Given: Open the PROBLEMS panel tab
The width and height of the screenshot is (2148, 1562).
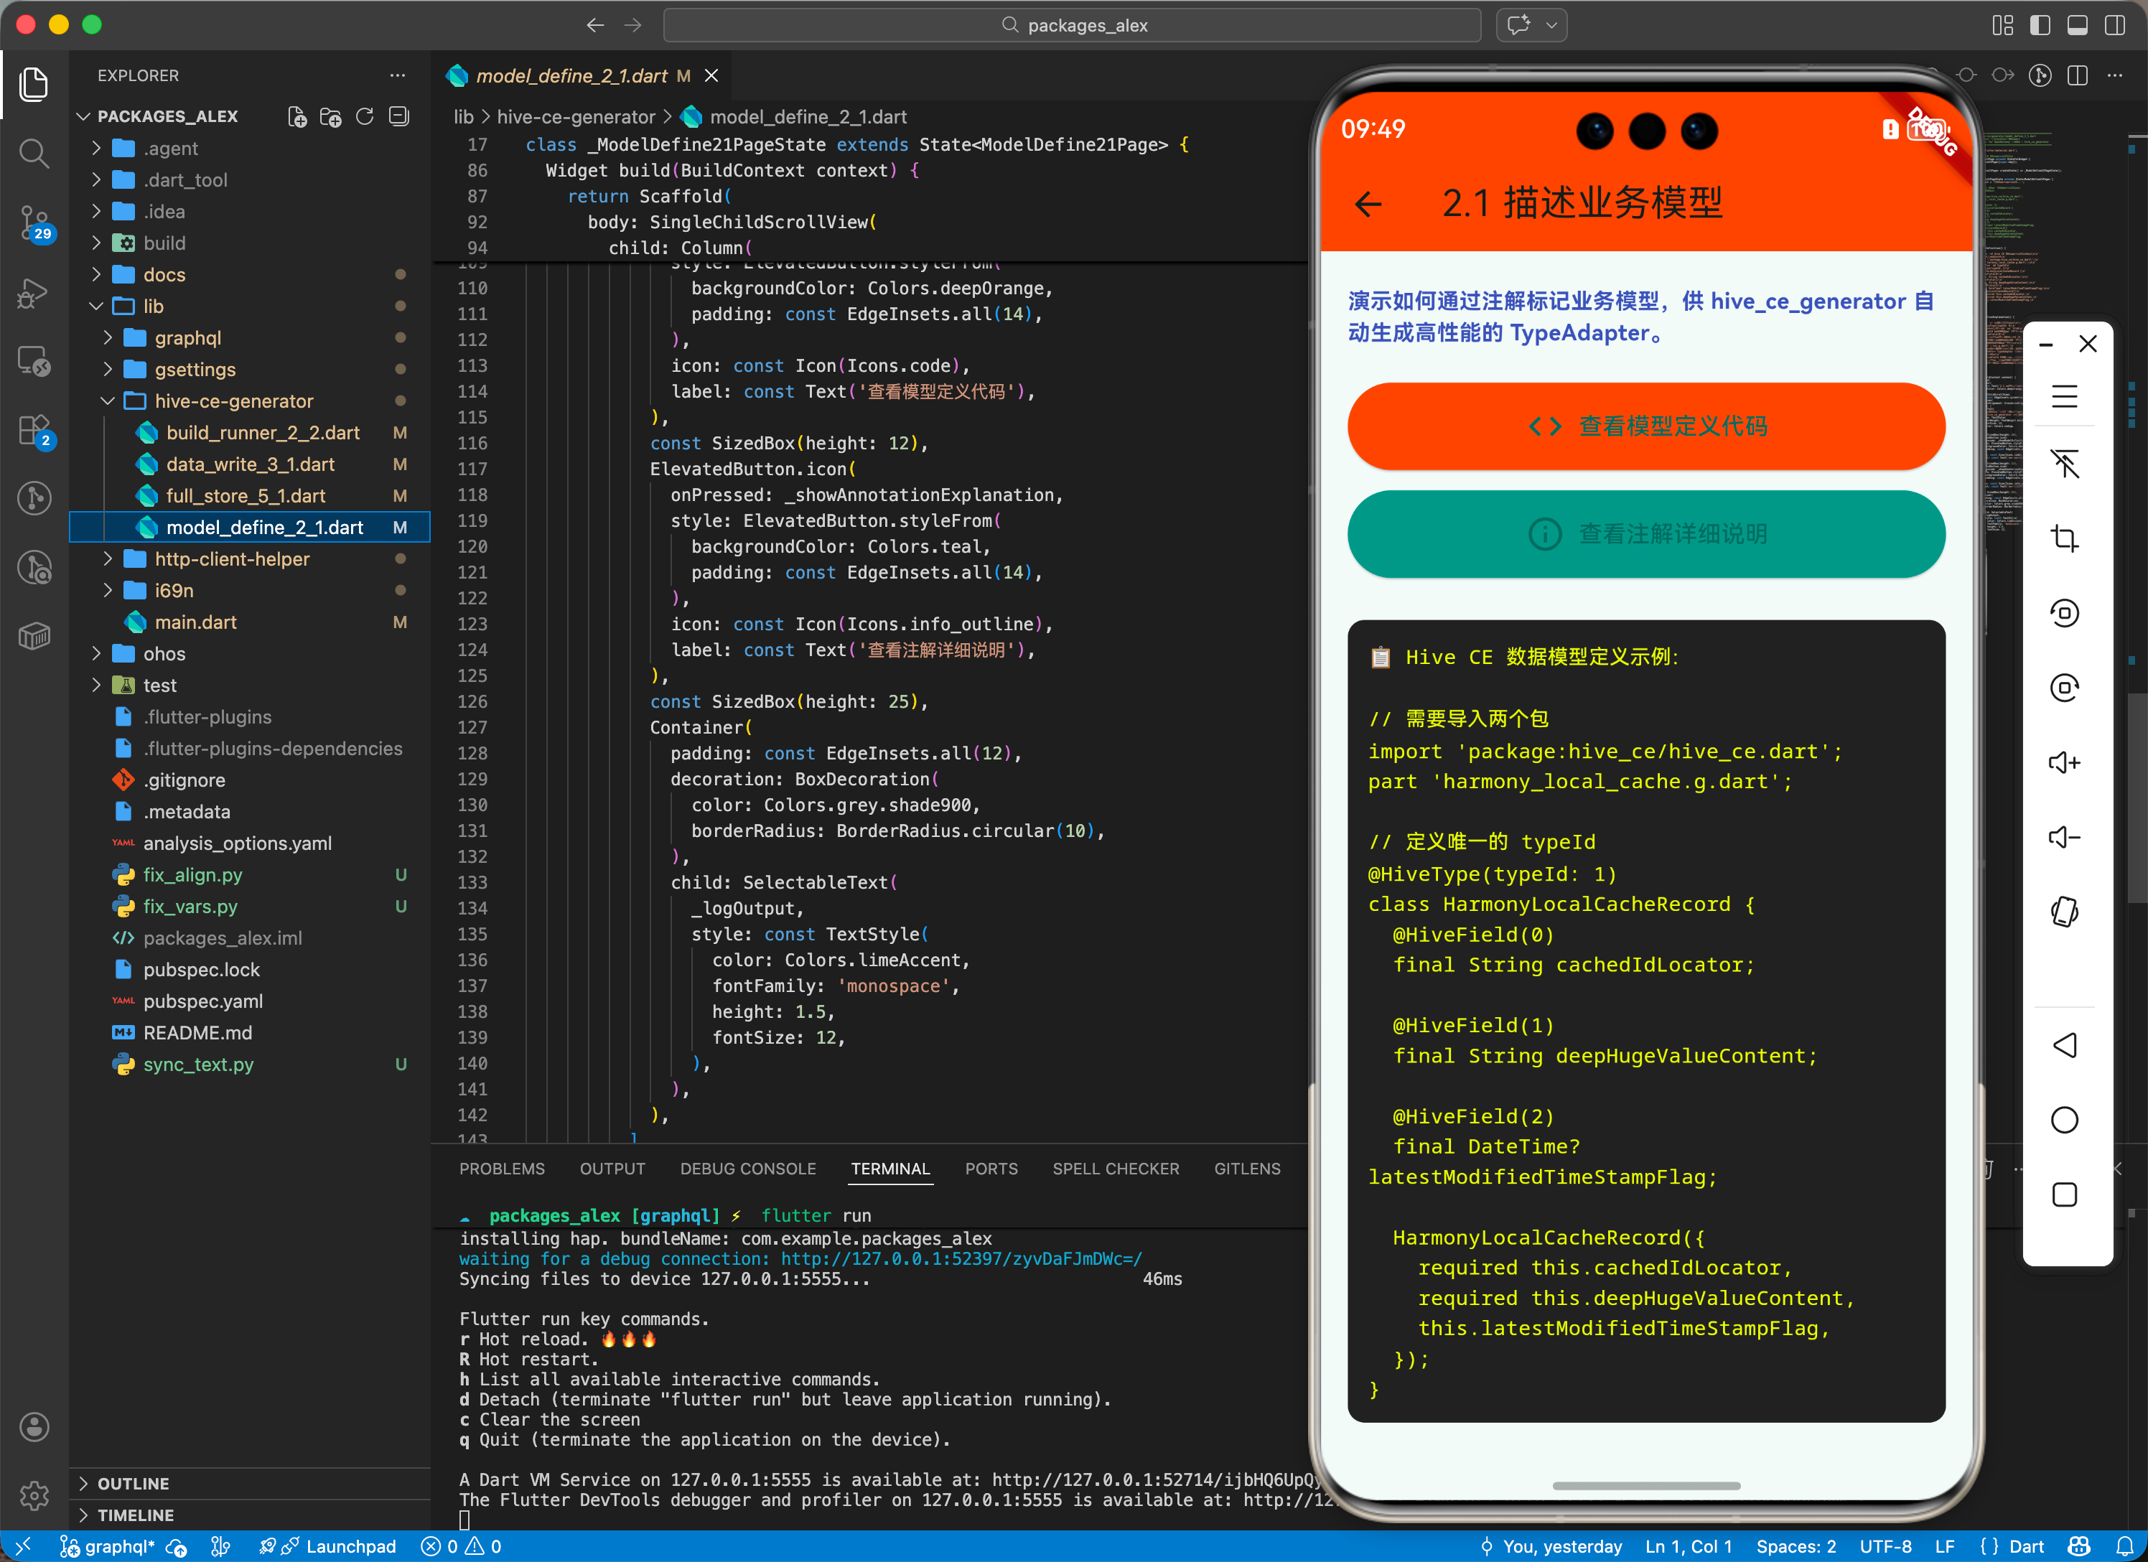Looking at the screenshot, I should (x=501, y=1169).
